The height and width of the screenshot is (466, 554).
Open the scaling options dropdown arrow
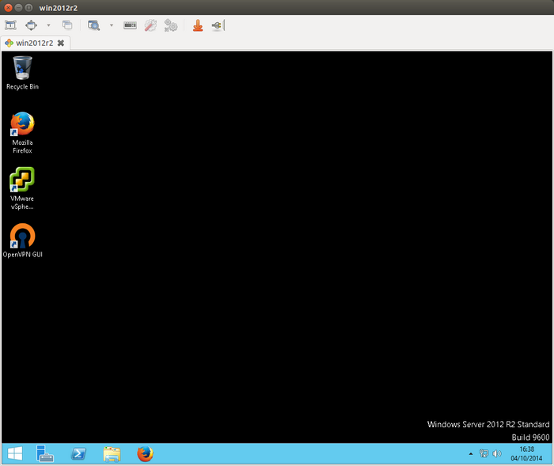tap(112, 25)
